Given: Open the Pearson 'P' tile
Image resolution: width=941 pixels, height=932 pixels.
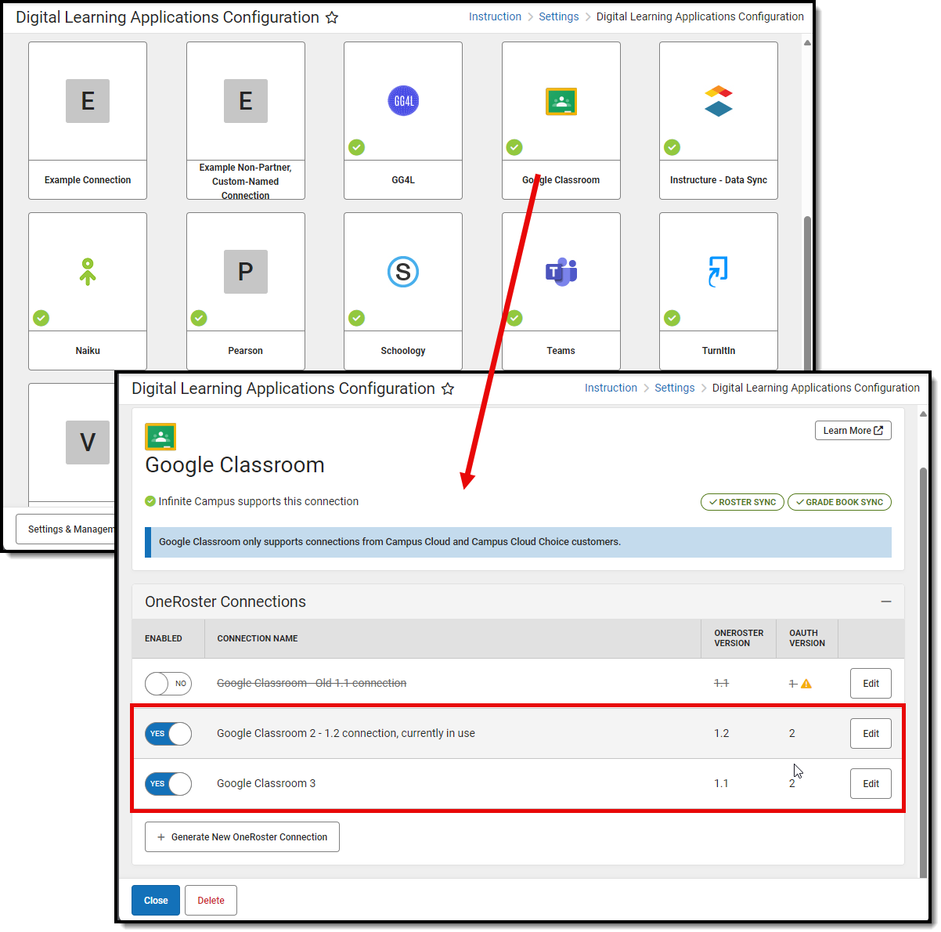Looking at the screenshot, I should coord(246,272).
